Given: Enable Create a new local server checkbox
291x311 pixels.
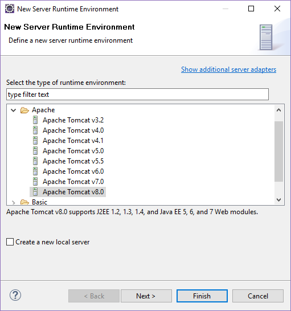Looking at the screenshot, I should 10,242.
